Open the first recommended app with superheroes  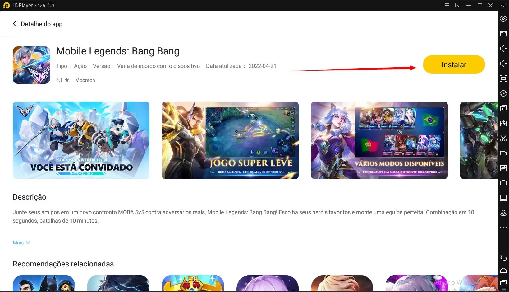[44, 283]
